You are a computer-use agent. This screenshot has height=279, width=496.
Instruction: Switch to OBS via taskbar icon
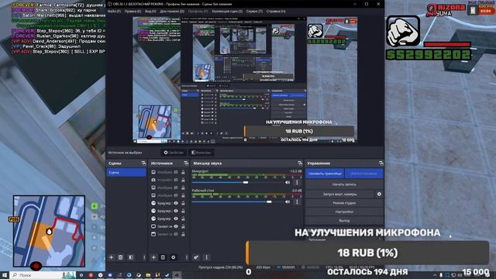pos(177,275)
